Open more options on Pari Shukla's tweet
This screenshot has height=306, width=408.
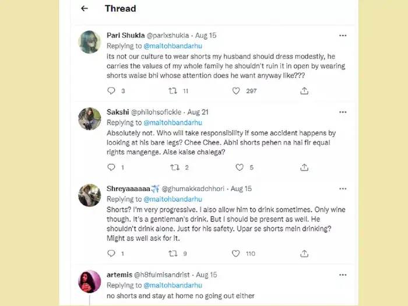pyautogui.click(x=343, y=36)
